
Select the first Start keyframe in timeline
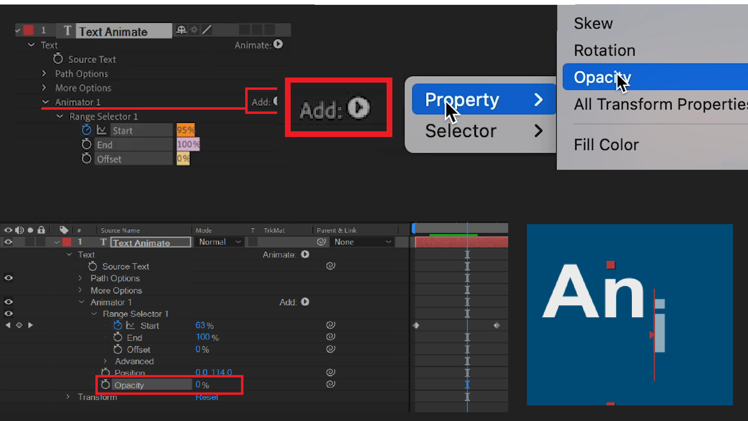[x=416, y=325]
